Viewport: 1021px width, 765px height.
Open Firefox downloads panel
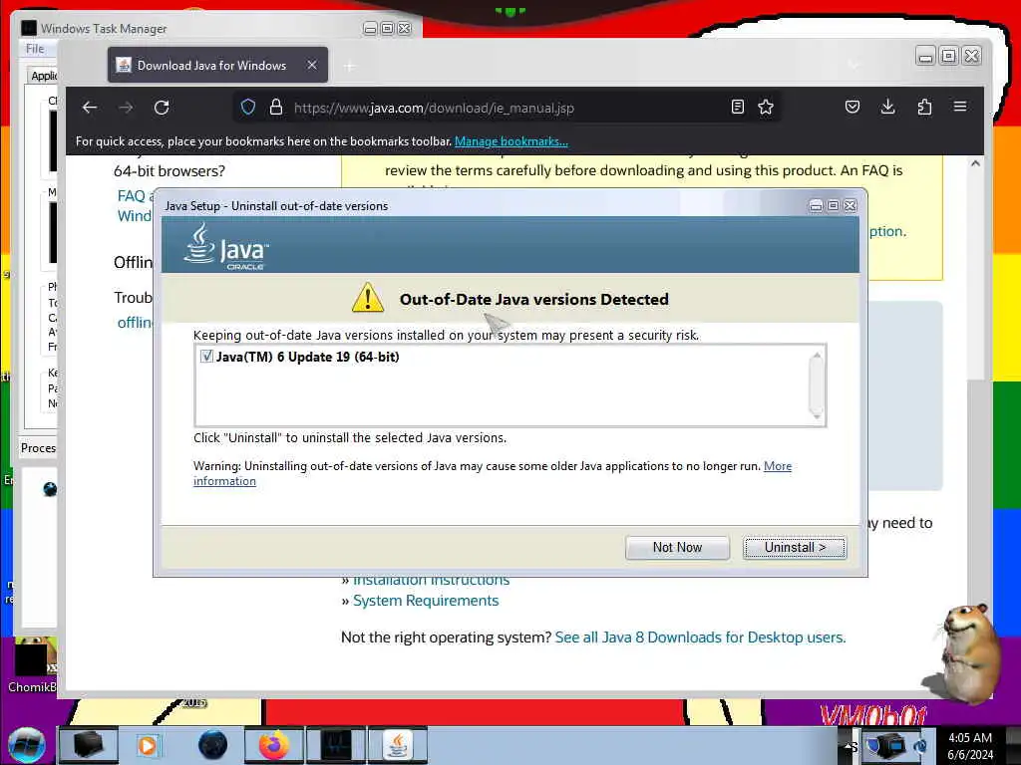tap(887, 107)
